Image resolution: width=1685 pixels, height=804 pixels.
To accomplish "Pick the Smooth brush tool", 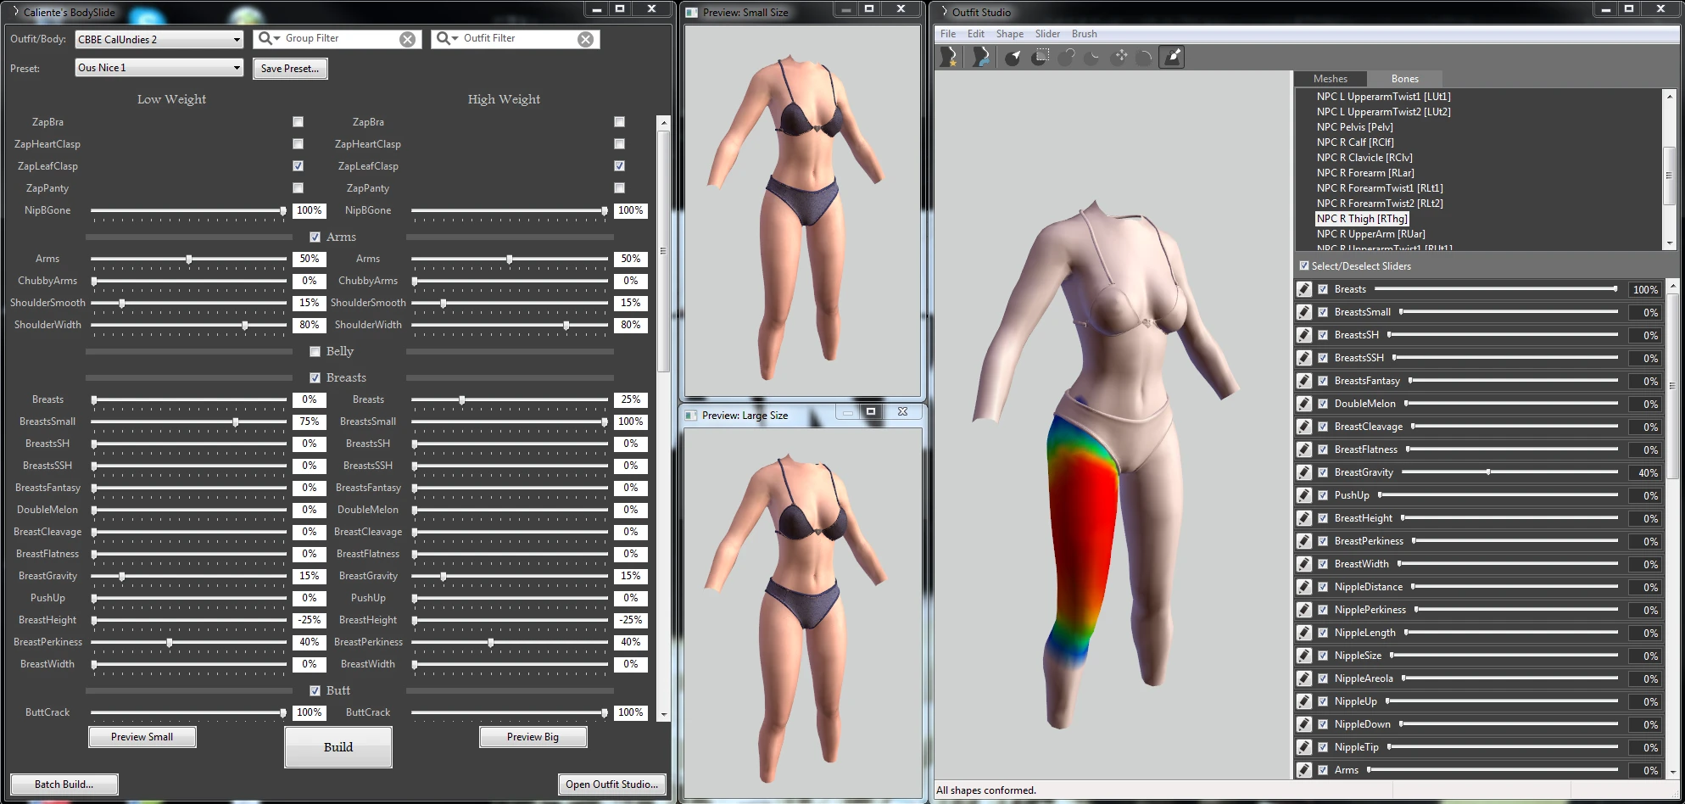I will [x=1144, y=57].
